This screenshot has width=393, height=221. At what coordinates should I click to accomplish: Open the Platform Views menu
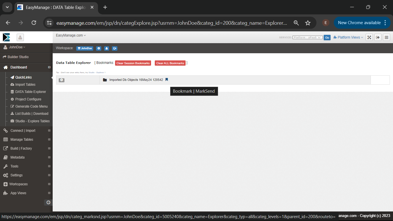[348, 37]
